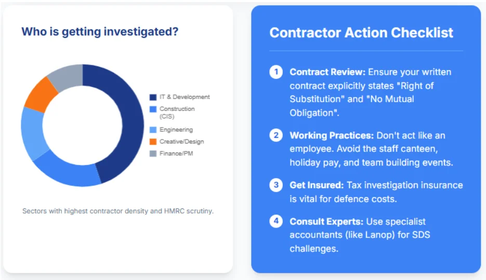Select the orange Creative/Design donut segment
The width and height of the screenshot is (486, 280).
click(42, 95)
